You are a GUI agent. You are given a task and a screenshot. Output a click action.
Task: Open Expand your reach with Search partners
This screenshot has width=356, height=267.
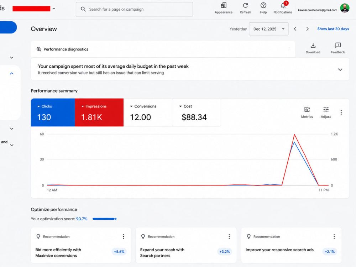point(162,253)
